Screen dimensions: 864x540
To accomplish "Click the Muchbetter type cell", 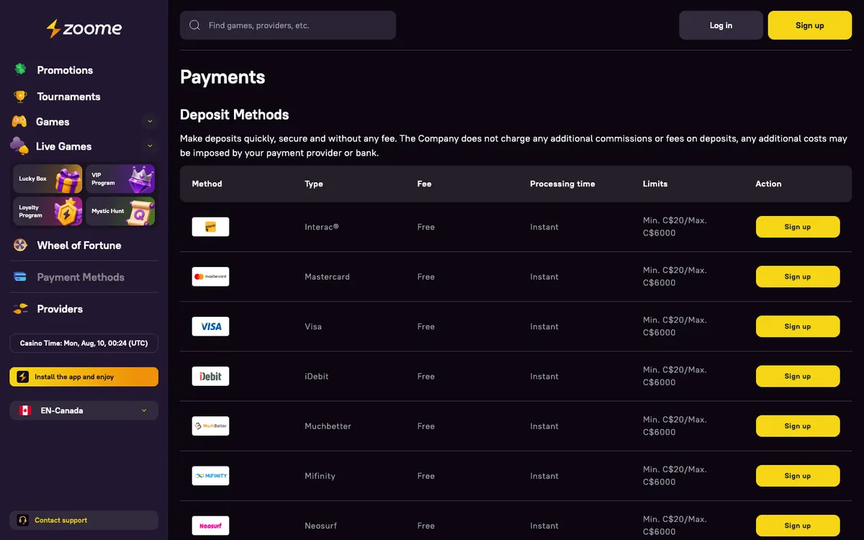I will (x=328, y=426).
